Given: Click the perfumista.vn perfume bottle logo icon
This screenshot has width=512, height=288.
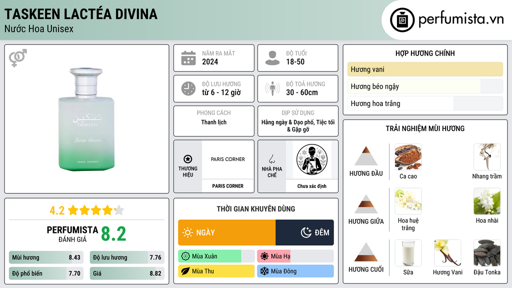Looking at the screenshot, I should [x=402, y=20].
